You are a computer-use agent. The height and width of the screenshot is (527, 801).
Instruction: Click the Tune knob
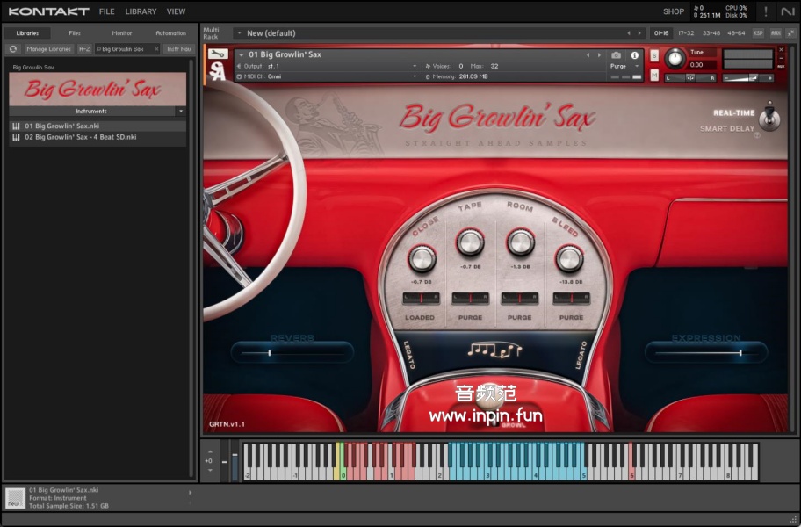[x=675, y=58]
